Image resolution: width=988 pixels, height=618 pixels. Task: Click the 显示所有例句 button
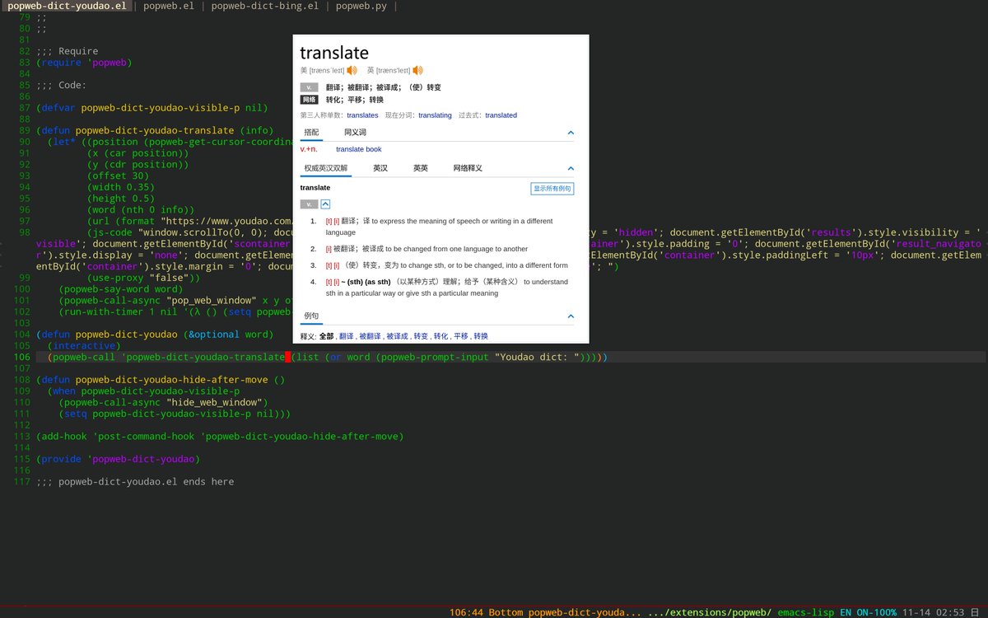click(x=552, y=189)
